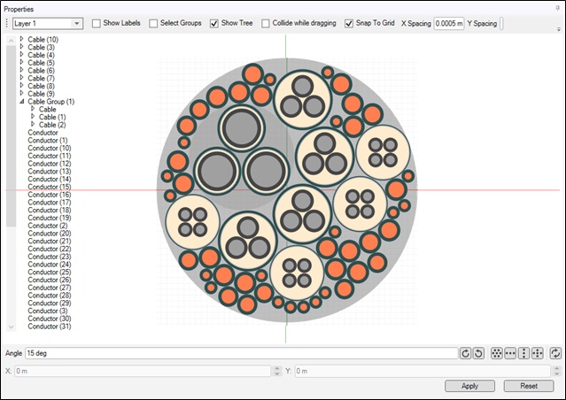The width and height of the screenshot is (566, 400).
Task: Uncheck the Show Tree checkbox
Action: [214, 23]
